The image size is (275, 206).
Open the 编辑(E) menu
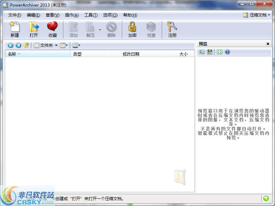33,15
